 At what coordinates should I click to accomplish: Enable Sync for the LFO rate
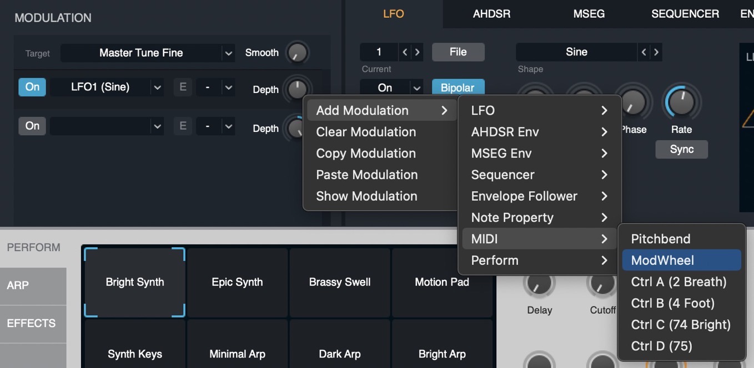[681, 149]
